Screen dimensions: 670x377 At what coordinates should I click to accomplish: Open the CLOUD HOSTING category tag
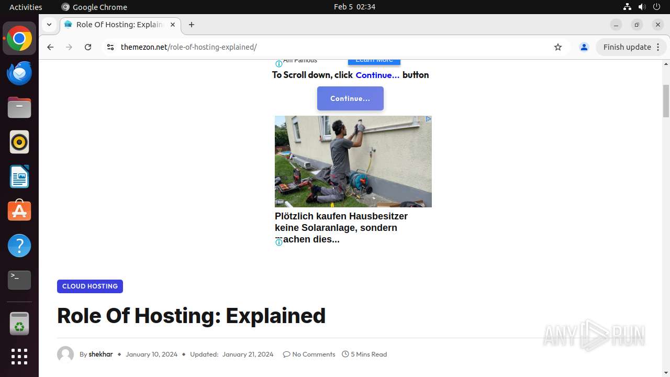[x=90, y=286]
